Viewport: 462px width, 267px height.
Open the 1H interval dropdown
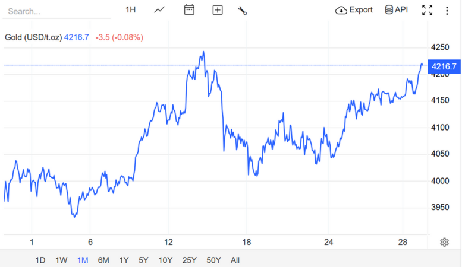tap(131, 10)
